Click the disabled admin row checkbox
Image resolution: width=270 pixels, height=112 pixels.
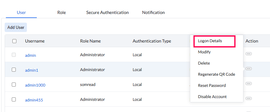pyautogui.click(x=14, y=55)
